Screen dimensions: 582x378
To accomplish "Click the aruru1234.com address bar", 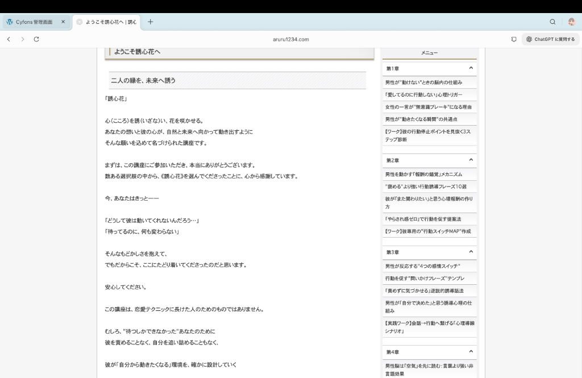I will pyautogui.click(x=290, y=39).
